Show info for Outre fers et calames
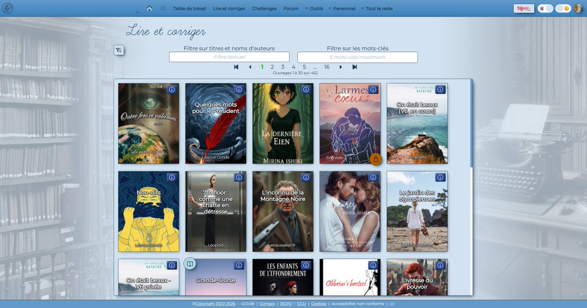 pos(172,90)
